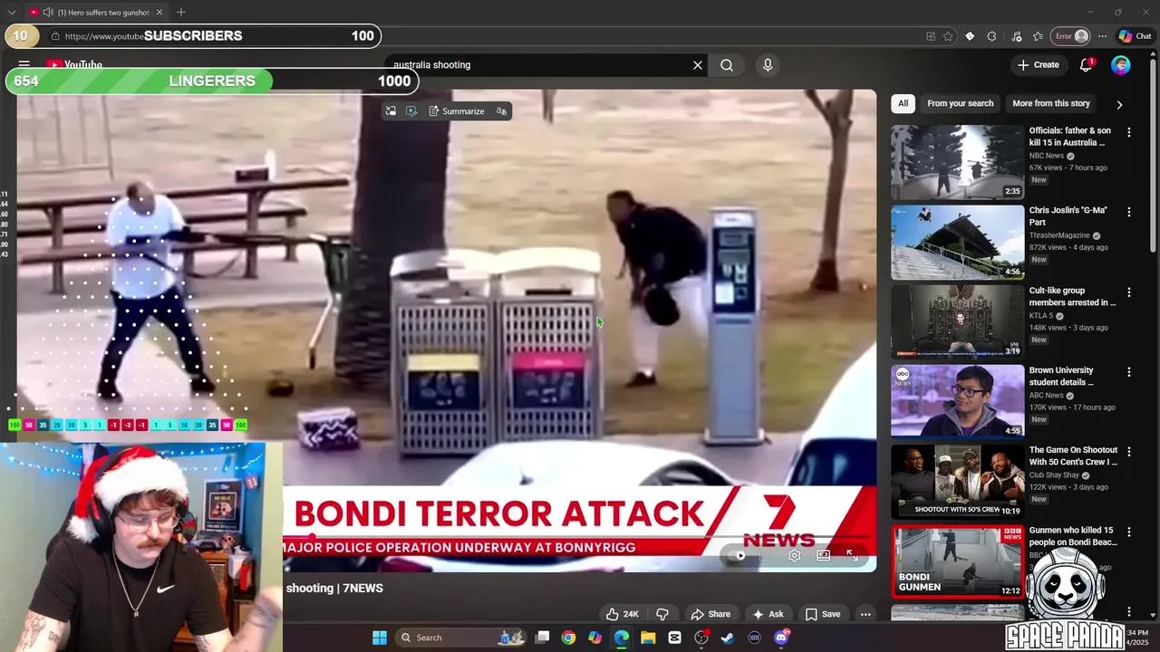Expand the tab actions chevron menu
This screenshot has width=1160, height=652.
(x=12, y=12)
